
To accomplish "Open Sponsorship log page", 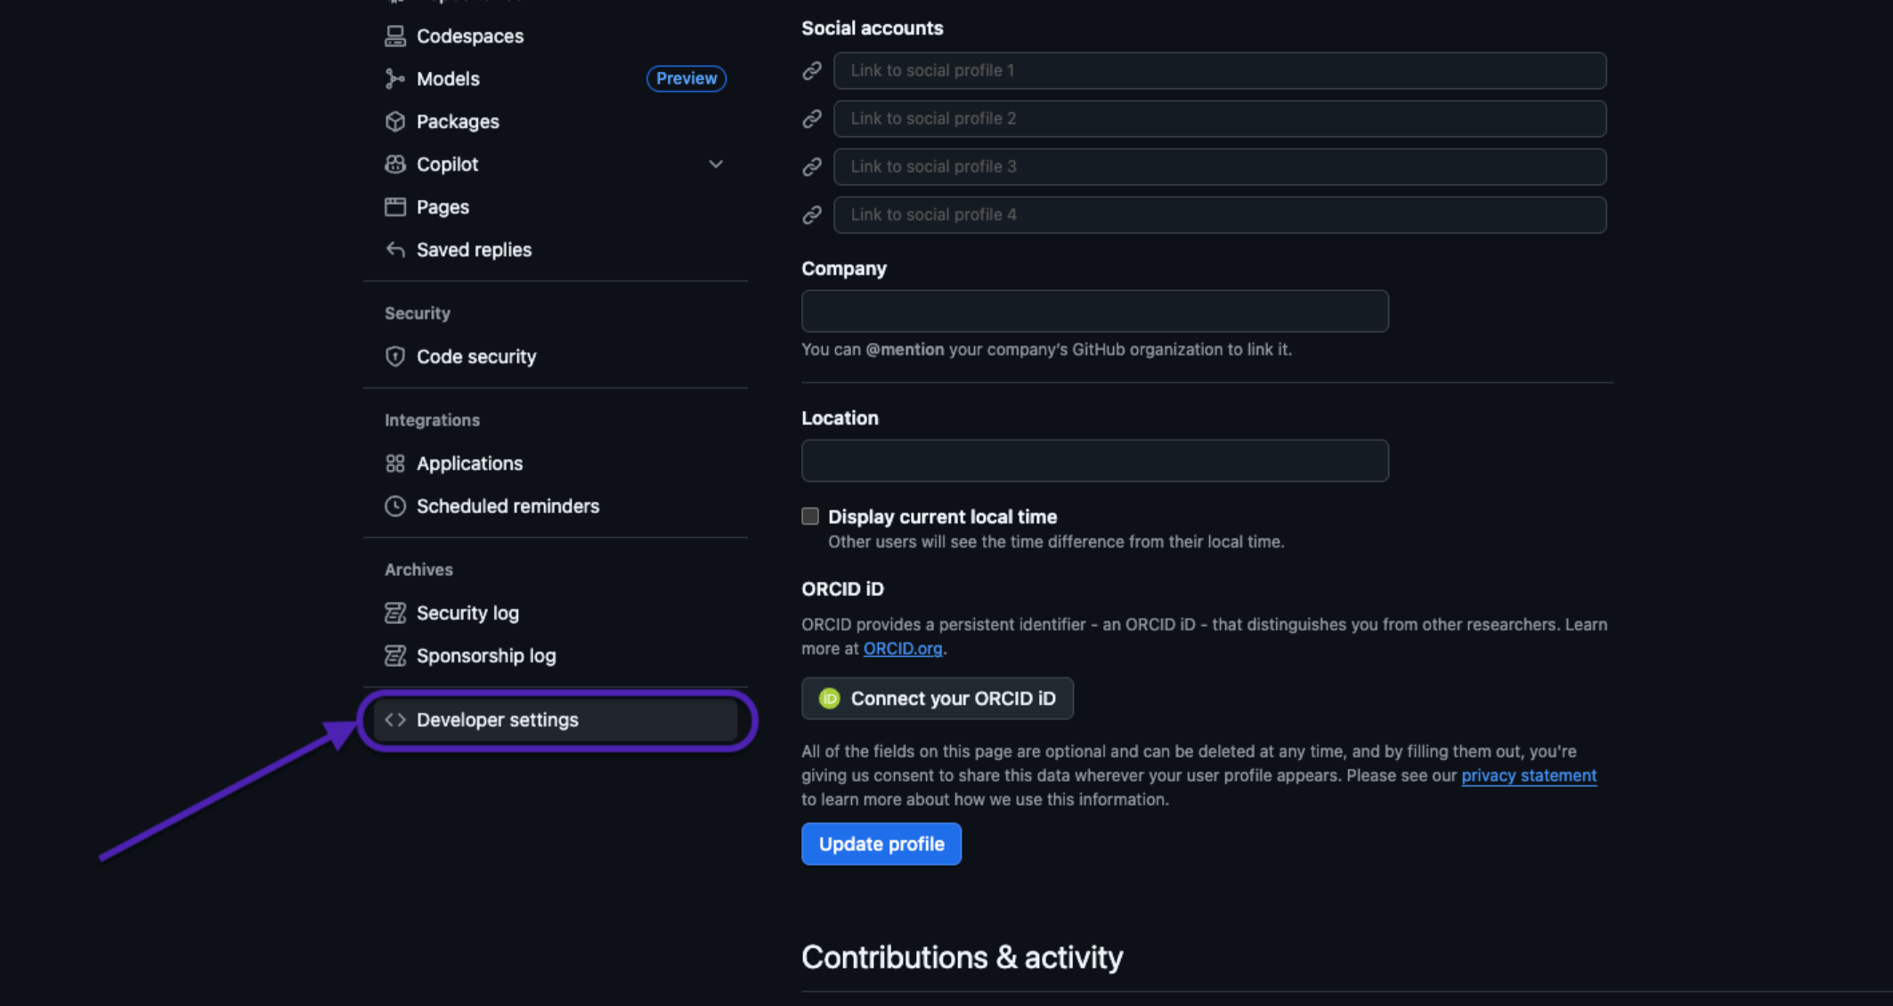I will pos(485,655).
